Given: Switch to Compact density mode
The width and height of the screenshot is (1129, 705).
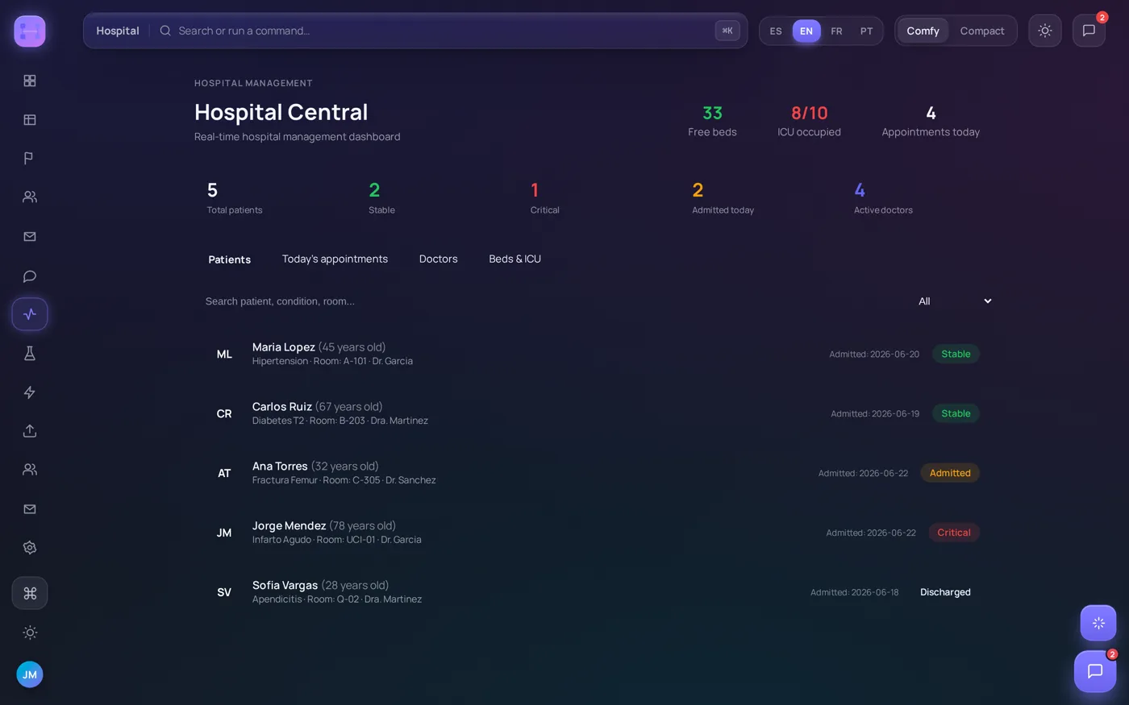Looking at the screenshot, I should tap(982, 31).
